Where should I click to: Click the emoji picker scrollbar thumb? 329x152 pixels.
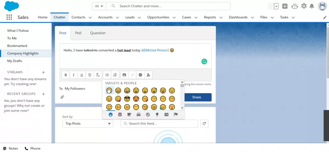click(182, 85)
